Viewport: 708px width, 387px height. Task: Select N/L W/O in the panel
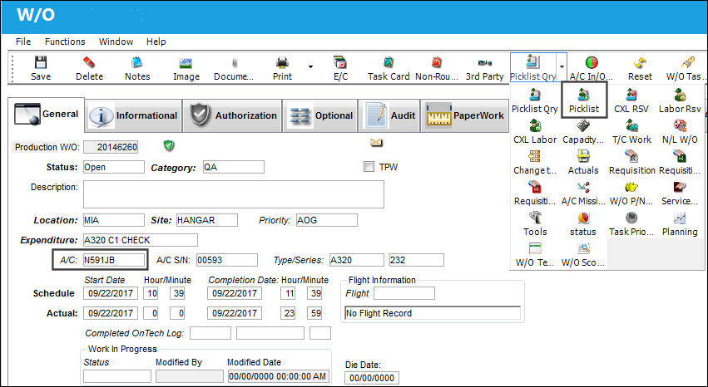click(x=680, y=131)
